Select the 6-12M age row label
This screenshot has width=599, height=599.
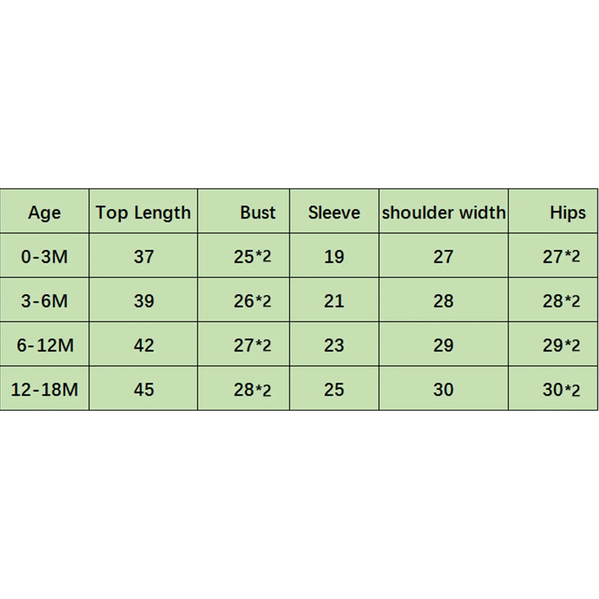[45, 345]
